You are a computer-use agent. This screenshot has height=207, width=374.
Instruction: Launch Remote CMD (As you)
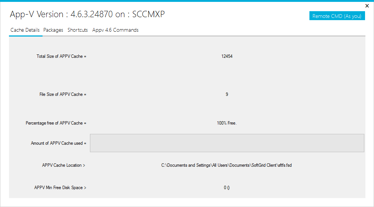coord(337,16)
